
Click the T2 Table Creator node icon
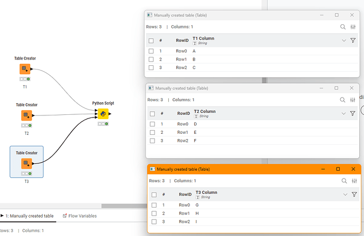26,115
